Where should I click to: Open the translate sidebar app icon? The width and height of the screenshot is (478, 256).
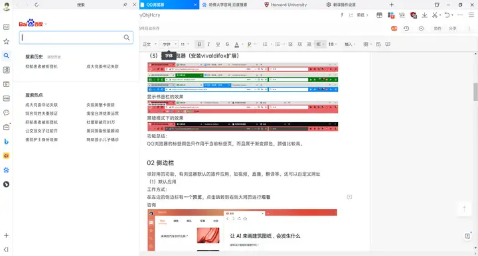click(x=6, y=70)
